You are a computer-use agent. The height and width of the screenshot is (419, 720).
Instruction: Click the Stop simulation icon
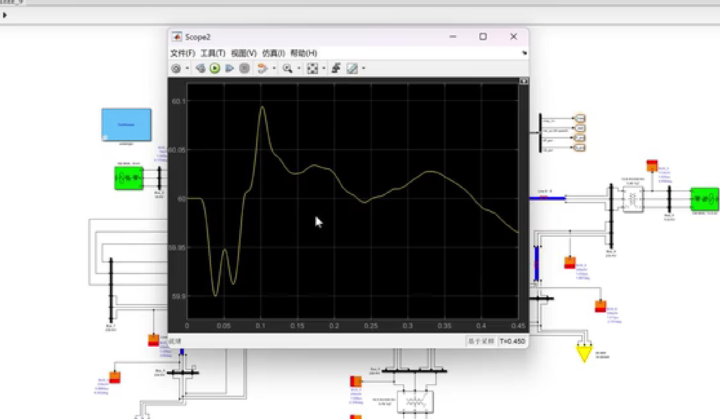[244, 68]
